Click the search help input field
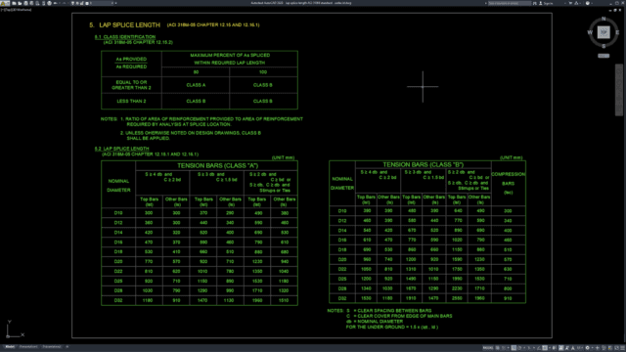626x352 pixels. click(x=510, y=3)
